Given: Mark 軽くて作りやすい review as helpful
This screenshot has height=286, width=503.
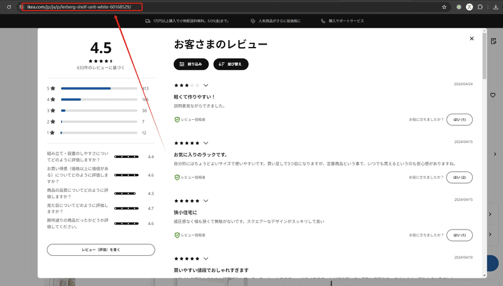Looking at the screenshot, I should click(x=460, y=120).
